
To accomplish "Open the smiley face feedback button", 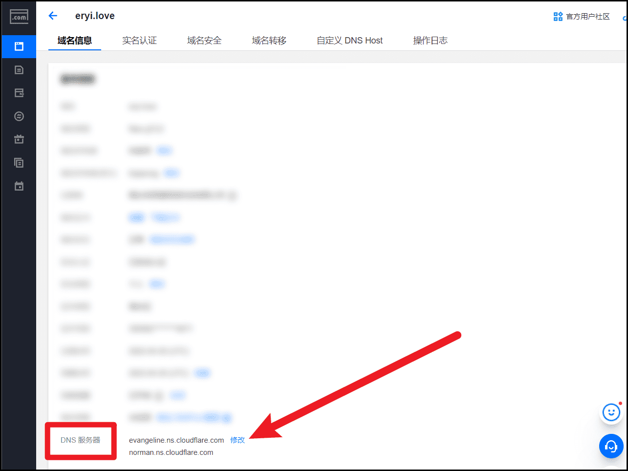I will pyautogui.click(x=611, y=412).
